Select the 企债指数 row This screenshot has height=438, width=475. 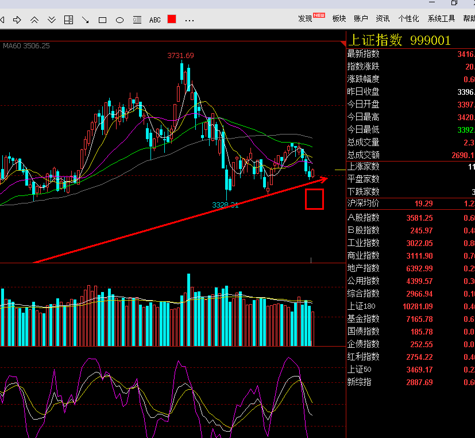tap(411, 344)
